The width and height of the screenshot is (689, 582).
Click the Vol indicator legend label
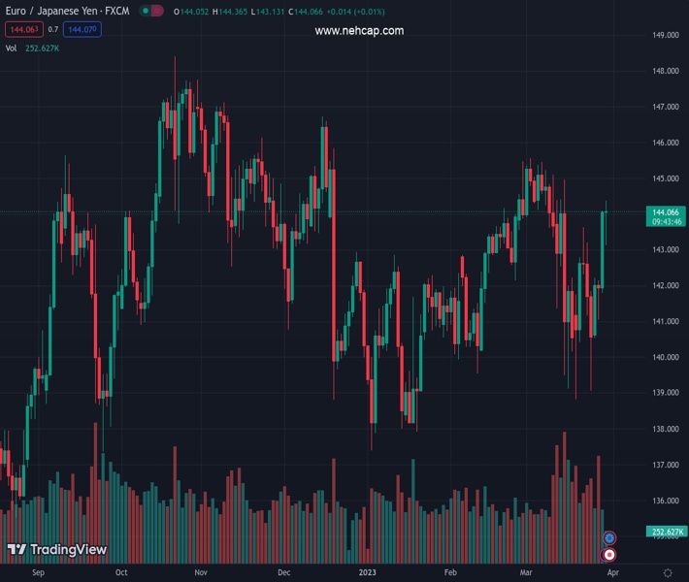(12, 48)
